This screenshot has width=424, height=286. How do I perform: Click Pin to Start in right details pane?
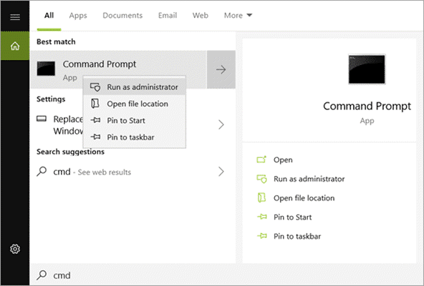[x=293, y=217]
